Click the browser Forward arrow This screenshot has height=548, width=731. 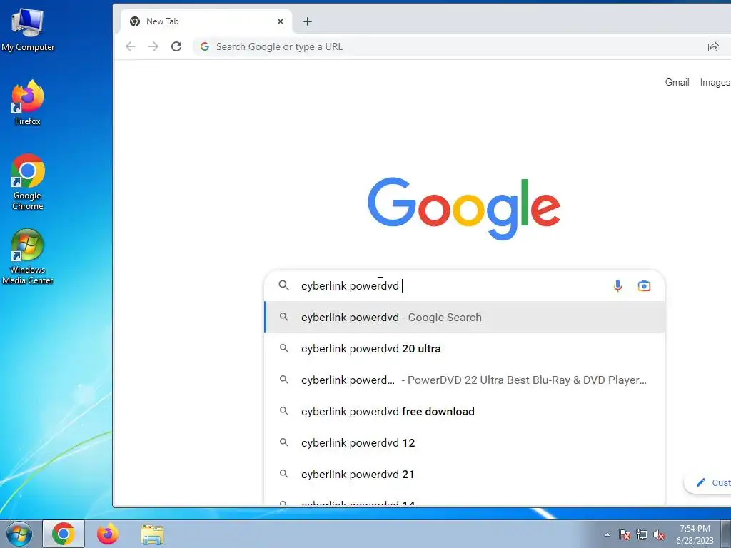[153, 46]
